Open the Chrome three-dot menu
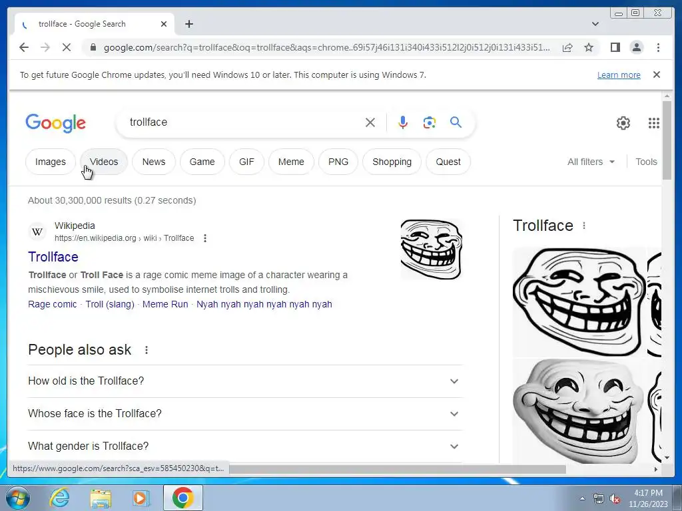 click(x=658, y=47)
